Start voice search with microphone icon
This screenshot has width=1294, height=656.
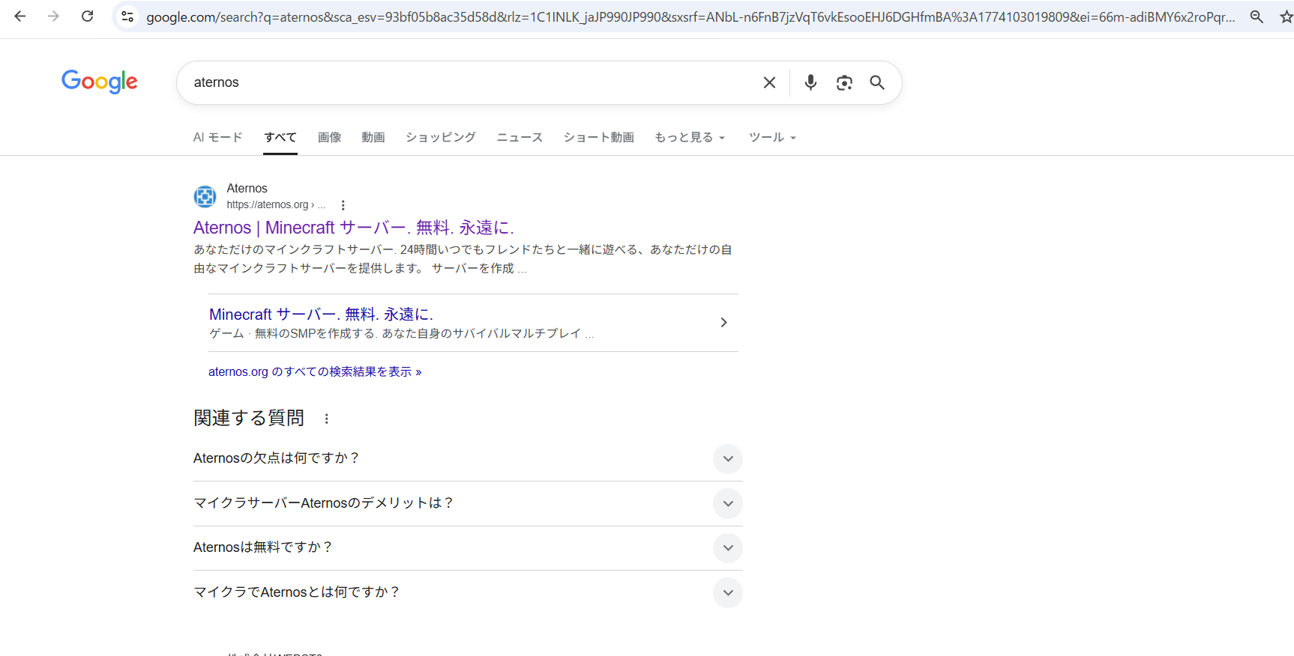(810, 82)
